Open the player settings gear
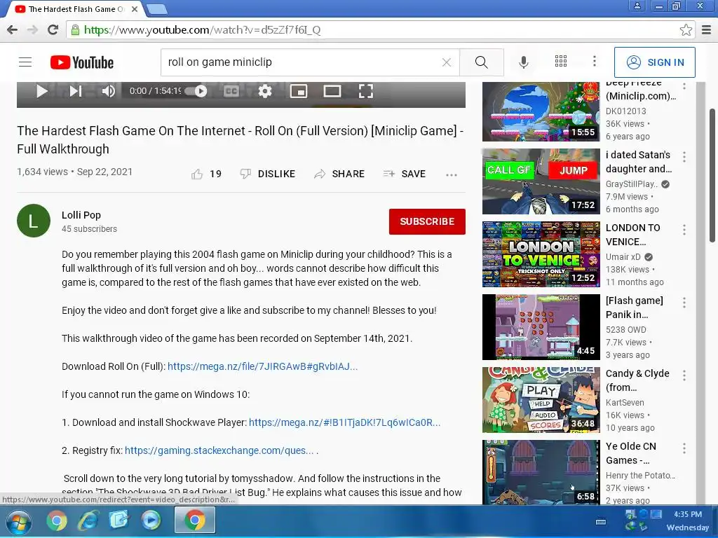This screenshot has height=538, width=718. coord(264,91)
